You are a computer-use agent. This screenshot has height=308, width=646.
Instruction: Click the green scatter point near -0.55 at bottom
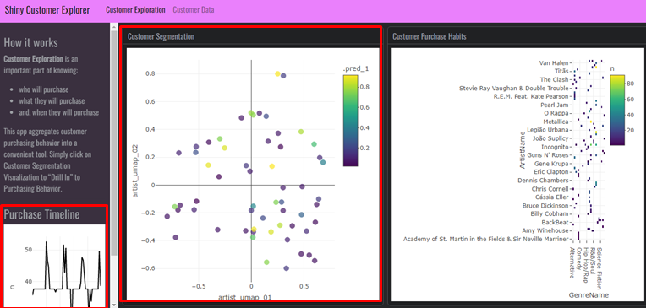pyautogui.click(x=266, y=262)
